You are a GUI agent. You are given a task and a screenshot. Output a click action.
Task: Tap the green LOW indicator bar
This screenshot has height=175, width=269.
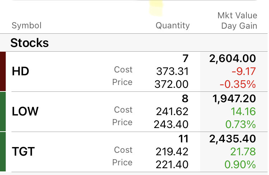coord(3,112)
